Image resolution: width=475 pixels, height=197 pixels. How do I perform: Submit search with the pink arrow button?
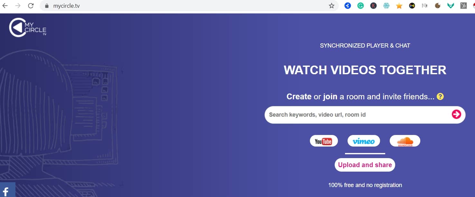(x=456, y=114)
